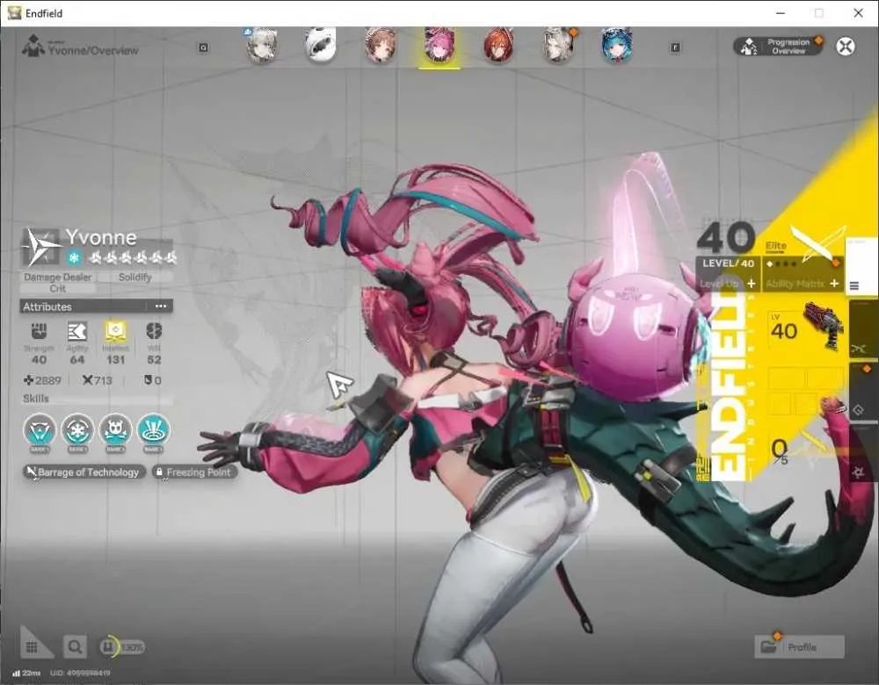Viewport: 879px width, 685px height.
Task: Open the grid menu icon at bottom left
Action: coord(32,647)
